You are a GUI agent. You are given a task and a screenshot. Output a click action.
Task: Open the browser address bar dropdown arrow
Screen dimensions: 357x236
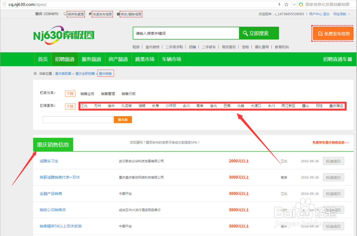(294, 5)
